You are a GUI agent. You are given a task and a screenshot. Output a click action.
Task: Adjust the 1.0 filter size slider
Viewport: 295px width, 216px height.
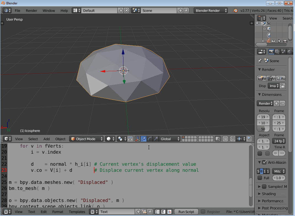pyautogui.click(x=278, y=178)
